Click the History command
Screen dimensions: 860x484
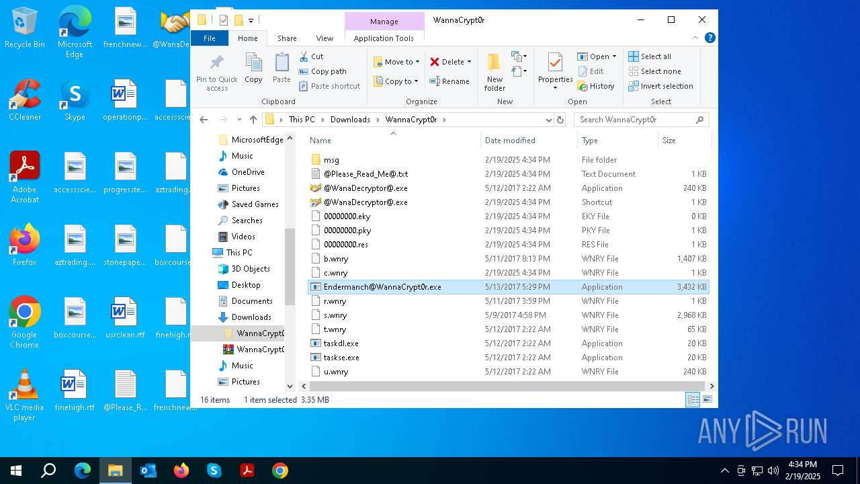(x=596, y=86)
